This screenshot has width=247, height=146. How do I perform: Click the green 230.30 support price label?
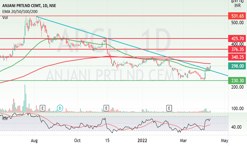coord(237,81)
